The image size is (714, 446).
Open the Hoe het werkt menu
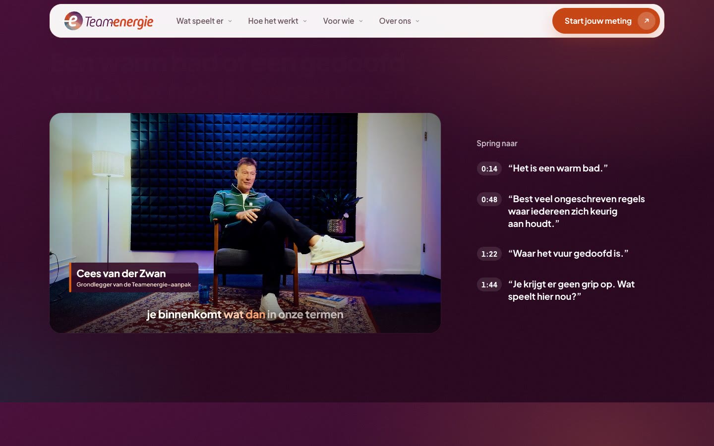tap(278, 21)
